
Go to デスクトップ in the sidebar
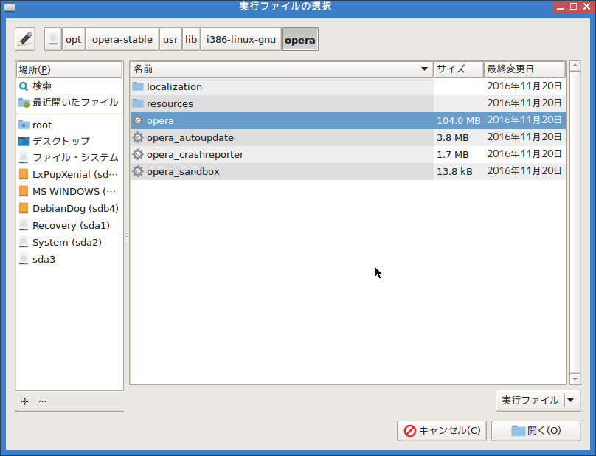pos(69,141)
